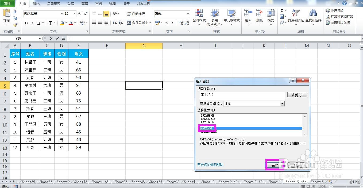Click the Format Painter brush icon
363x188 pixels.
[x=15, y=25]
